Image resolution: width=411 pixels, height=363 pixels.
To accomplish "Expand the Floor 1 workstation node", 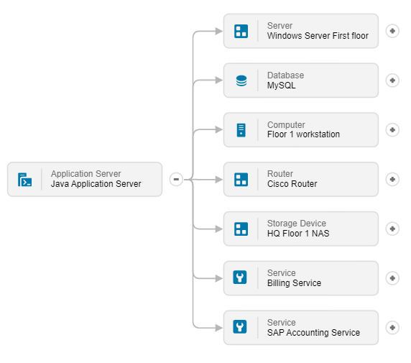I will [x=392, y=130].
